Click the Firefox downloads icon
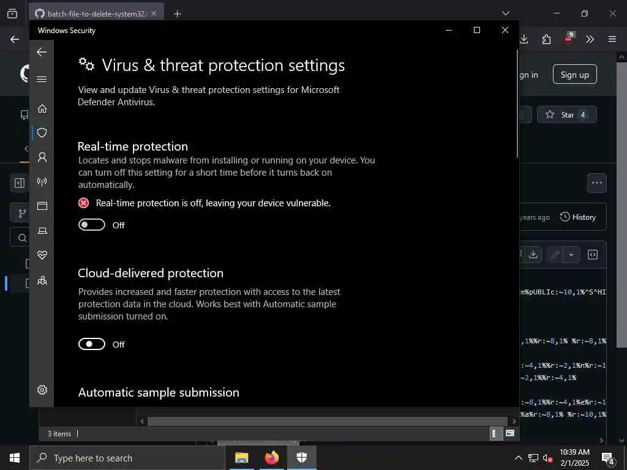Image resolution: width=627 pixels, height=470 pixels. click(524, 39)
